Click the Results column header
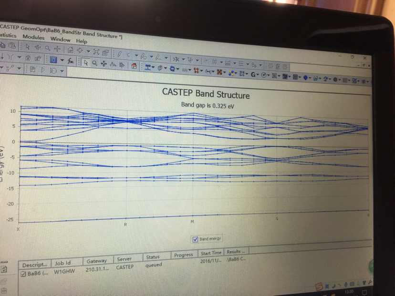 [236, 252]
